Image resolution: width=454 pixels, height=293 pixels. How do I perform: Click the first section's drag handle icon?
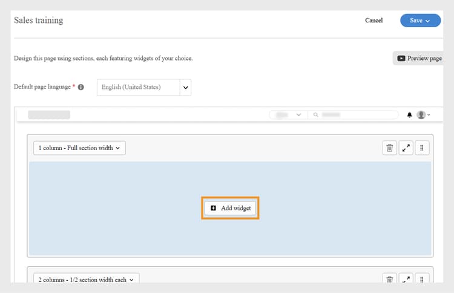[x=422, y=148]
